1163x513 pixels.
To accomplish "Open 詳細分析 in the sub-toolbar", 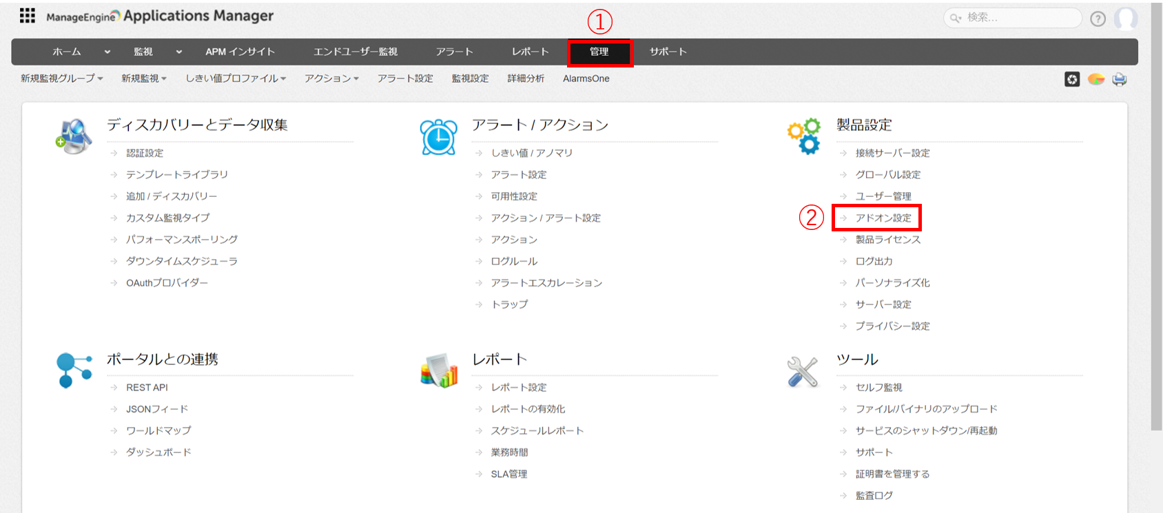I will (x=526, y=78).
